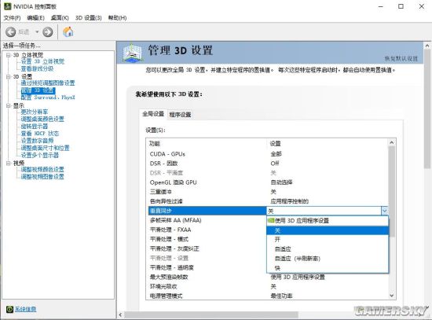Select 设置数字音频 in tree

[37, 141]
